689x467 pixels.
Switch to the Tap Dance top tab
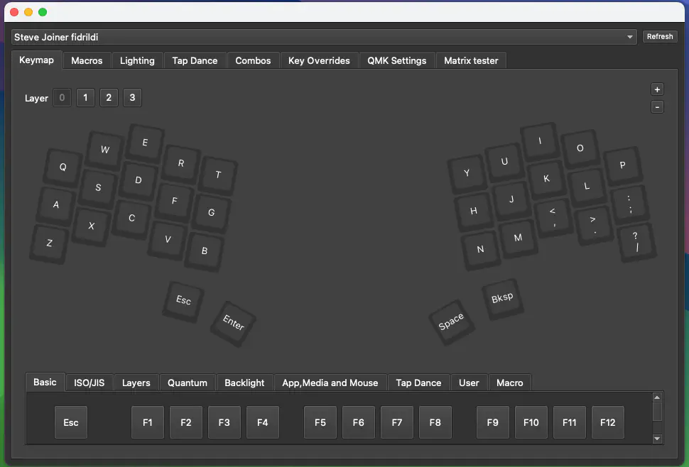pos(195,61)
